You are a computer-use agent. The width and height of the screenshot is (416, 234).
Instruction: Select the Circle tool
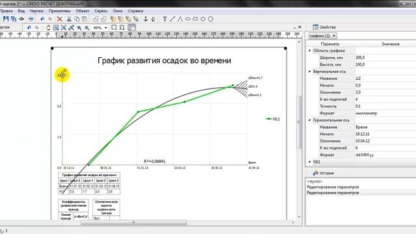pyautogui.click(x=211, y=19)
